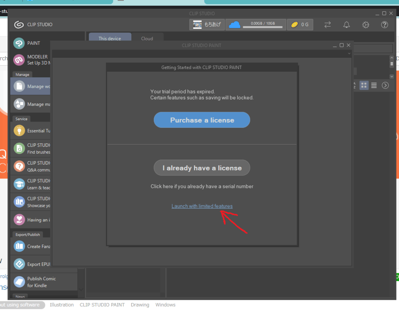Click Launch with limited features link
Viewport: 399px width, 311px height.
202,206
